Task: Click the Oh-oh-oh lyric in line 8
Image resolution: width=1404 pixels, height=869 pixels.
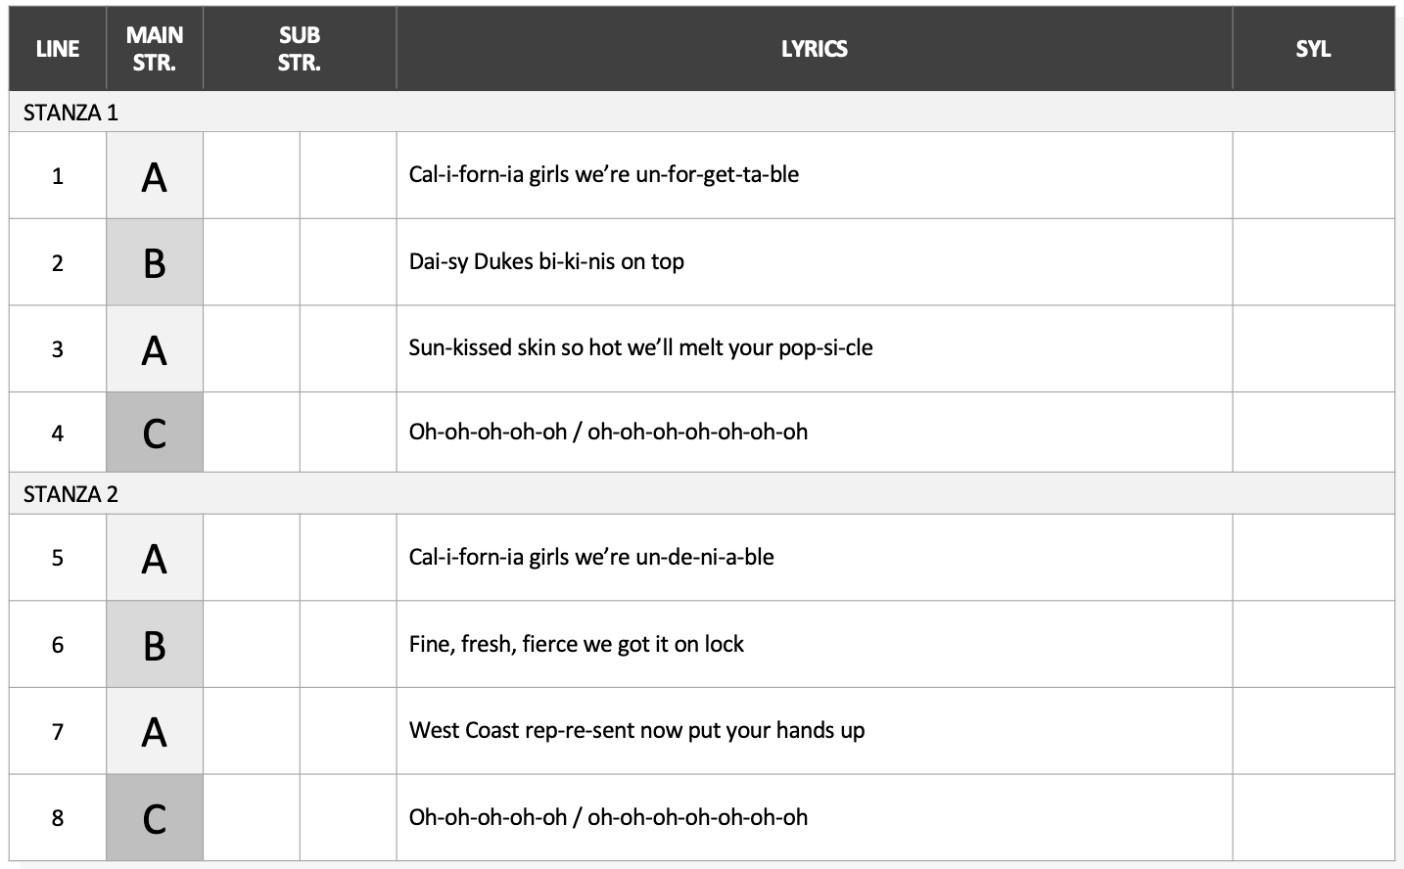Action: tap(608, 817)
